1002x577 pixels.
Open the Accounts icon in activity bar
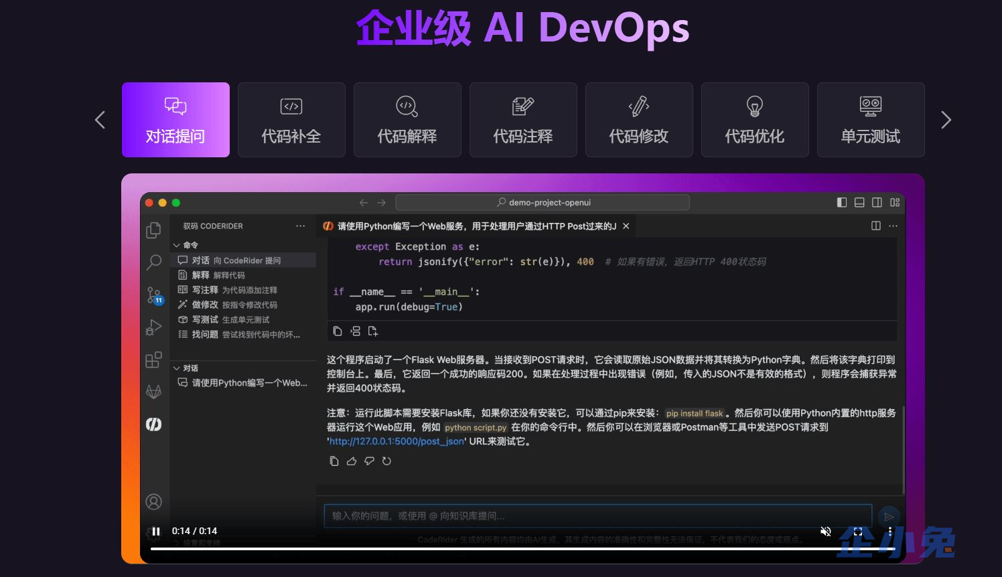click(x=154, y=501)
